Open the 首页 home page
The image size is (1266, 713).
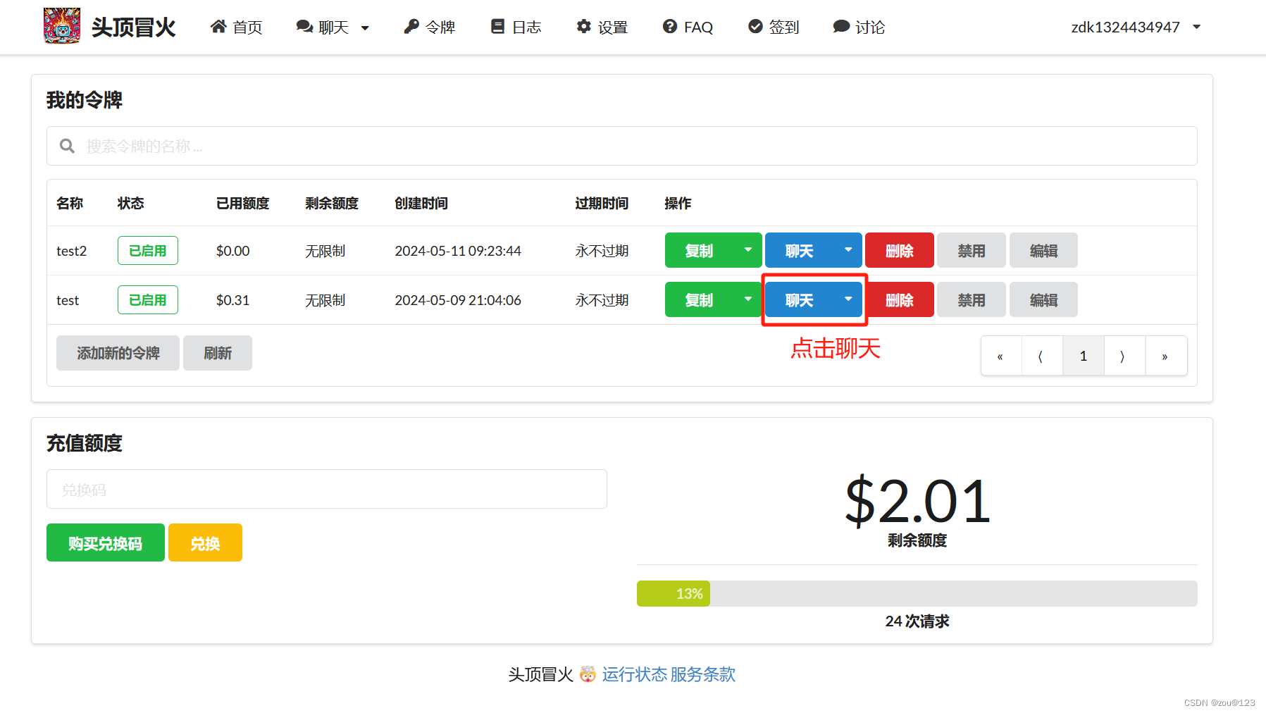[237, 27]
